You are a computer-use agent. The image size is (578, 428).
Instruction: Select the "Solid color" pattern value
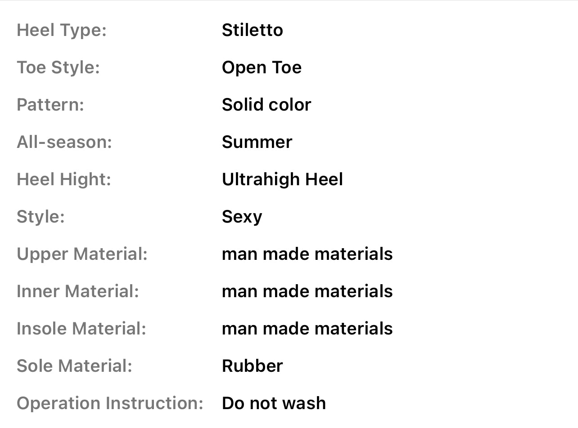[x=266, y=105]
